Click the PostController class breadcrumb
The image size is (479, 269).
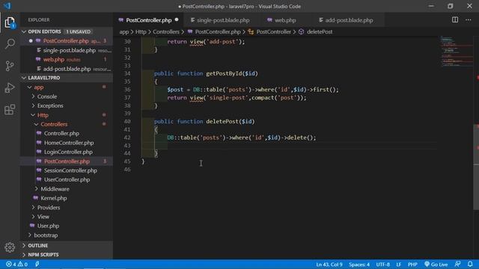[x=269, y=31]
